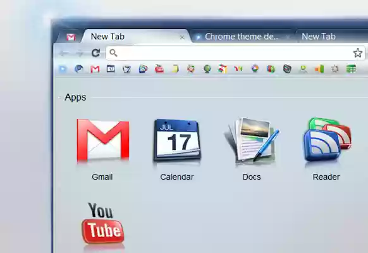Open the Picasa pinwheel bookmark icon

(255, 69)
